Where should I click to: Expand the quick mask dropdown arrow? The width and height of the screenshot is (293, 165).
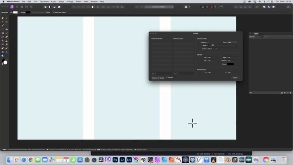(190, 7)
